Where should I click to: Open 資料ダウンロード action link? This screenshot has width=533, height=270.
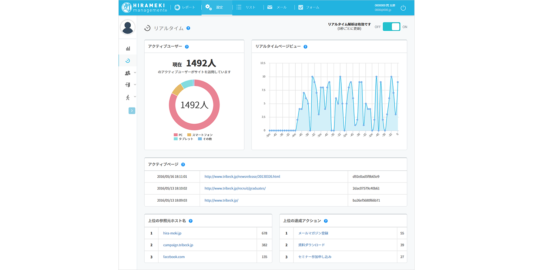coord(311,245)
